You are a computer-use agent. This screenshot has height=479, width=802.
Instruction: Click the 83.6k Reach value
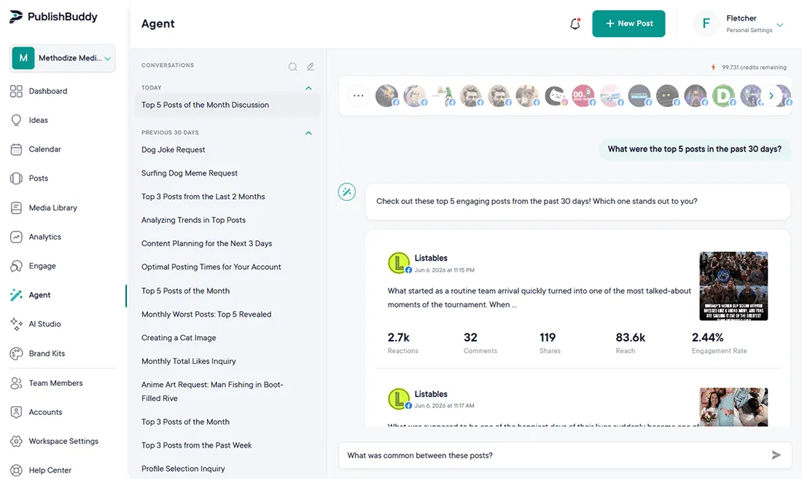click(630, 338)
